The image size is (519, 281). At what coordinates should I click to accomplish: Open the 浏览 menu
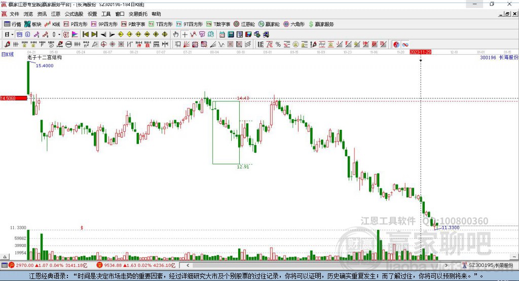pos(28,14)
